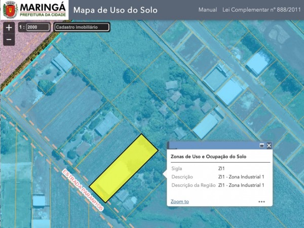
Task: Maximize the zone info popup
Action: pyautogui.click(x=261, y=145)
